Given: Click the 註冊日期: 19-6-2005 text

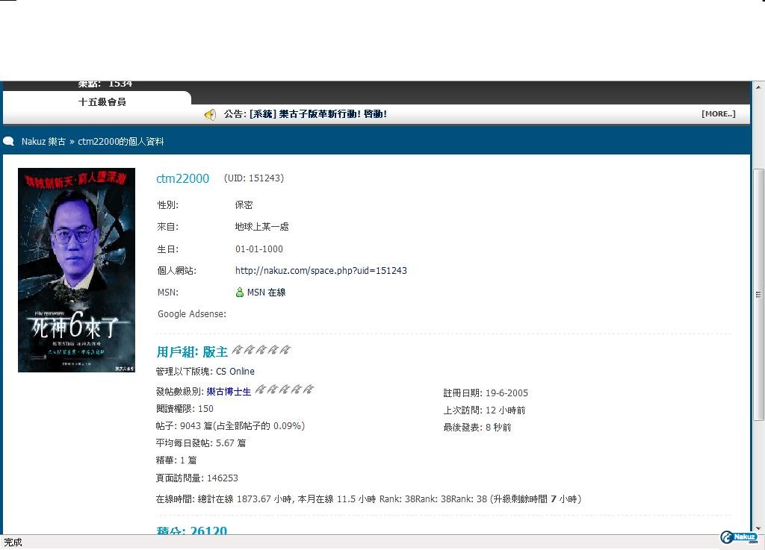Looking at the screenshot, I should coord(486,393).
